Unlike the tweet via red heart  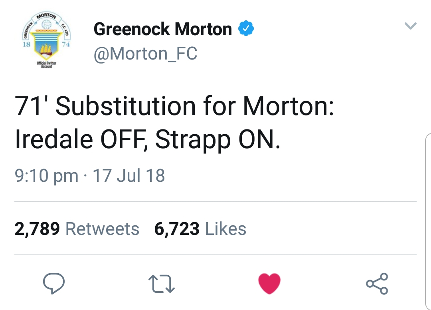click(269, 284)
